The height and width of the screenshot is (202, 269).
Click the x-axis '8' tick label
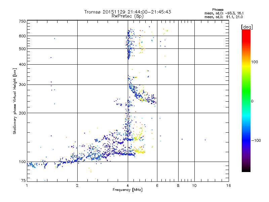pos(178,186)
